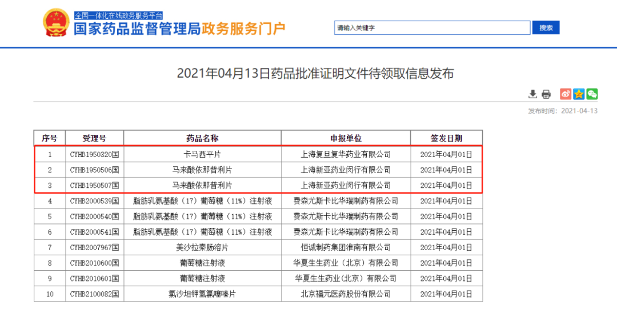Click issue date 2021年04月01日 in row 1
The height and width of the screenshot is (317, 617).
point(446,154)
